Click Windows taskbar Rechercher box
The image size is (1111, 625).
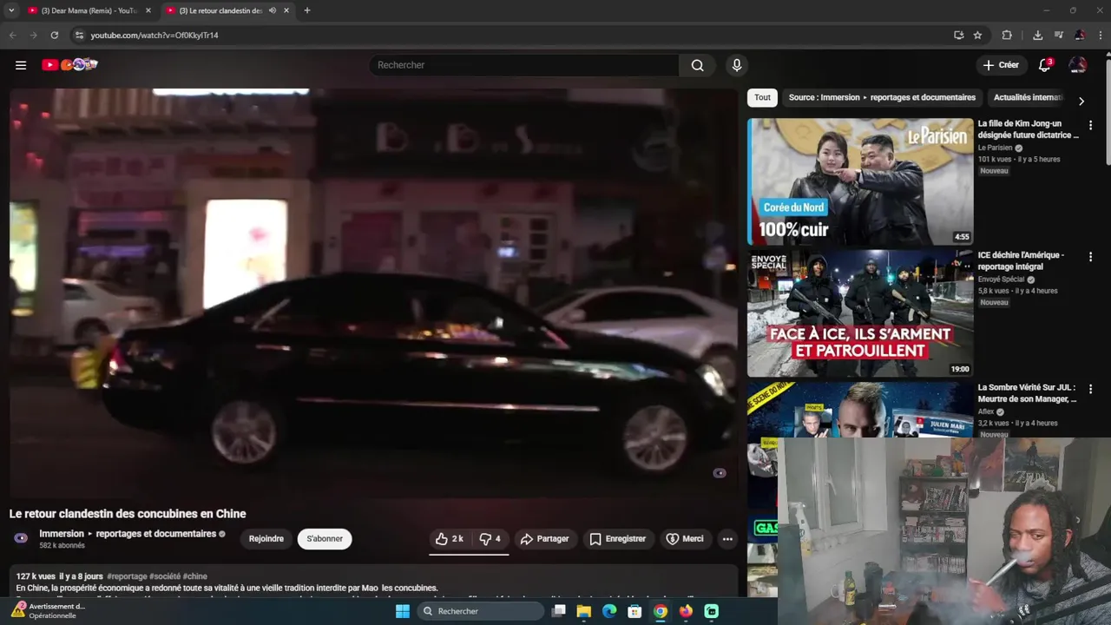[x=480, y=611]
